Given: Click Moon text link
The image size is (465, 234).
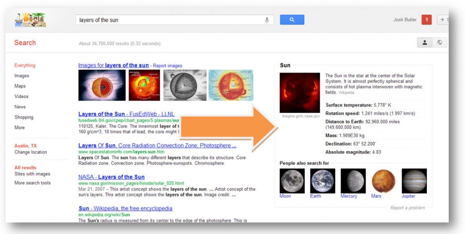Looking at the screenshot, I should coord(285,196).
